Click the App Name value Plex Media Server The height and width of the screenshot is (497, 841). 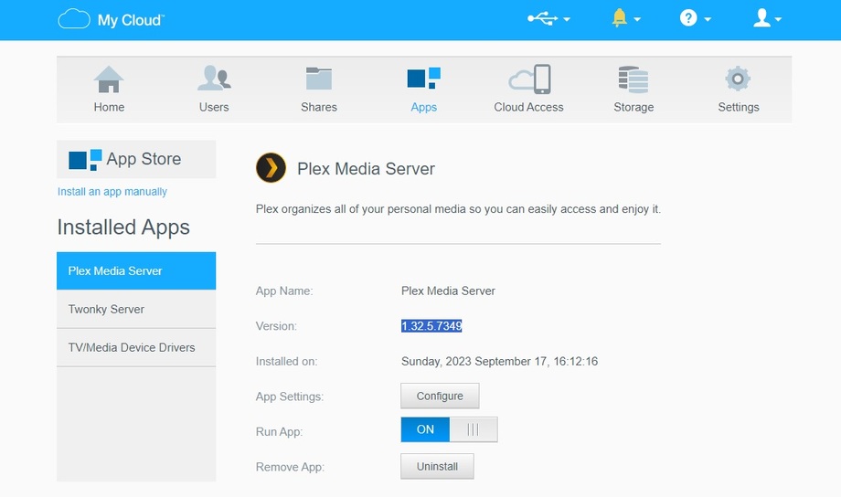(448, 291)
